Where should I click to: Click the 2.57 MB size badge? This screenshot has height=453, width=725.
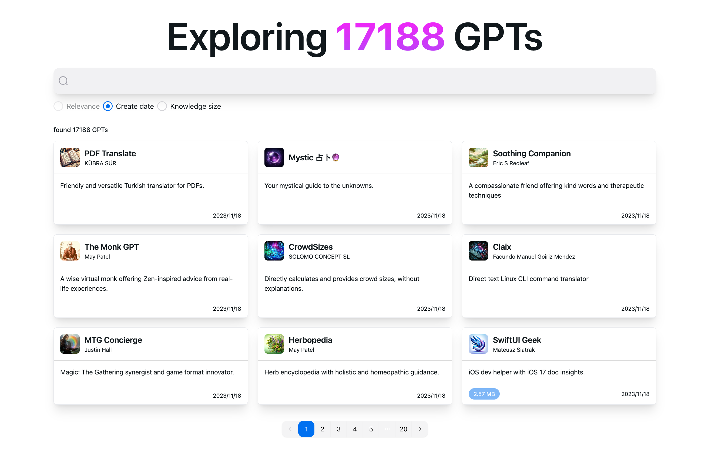point(484,394)
